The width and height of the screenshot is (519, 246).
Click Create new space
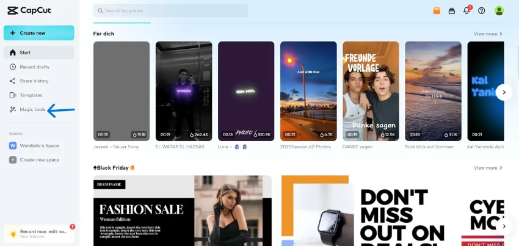click(x=38, y=160)
